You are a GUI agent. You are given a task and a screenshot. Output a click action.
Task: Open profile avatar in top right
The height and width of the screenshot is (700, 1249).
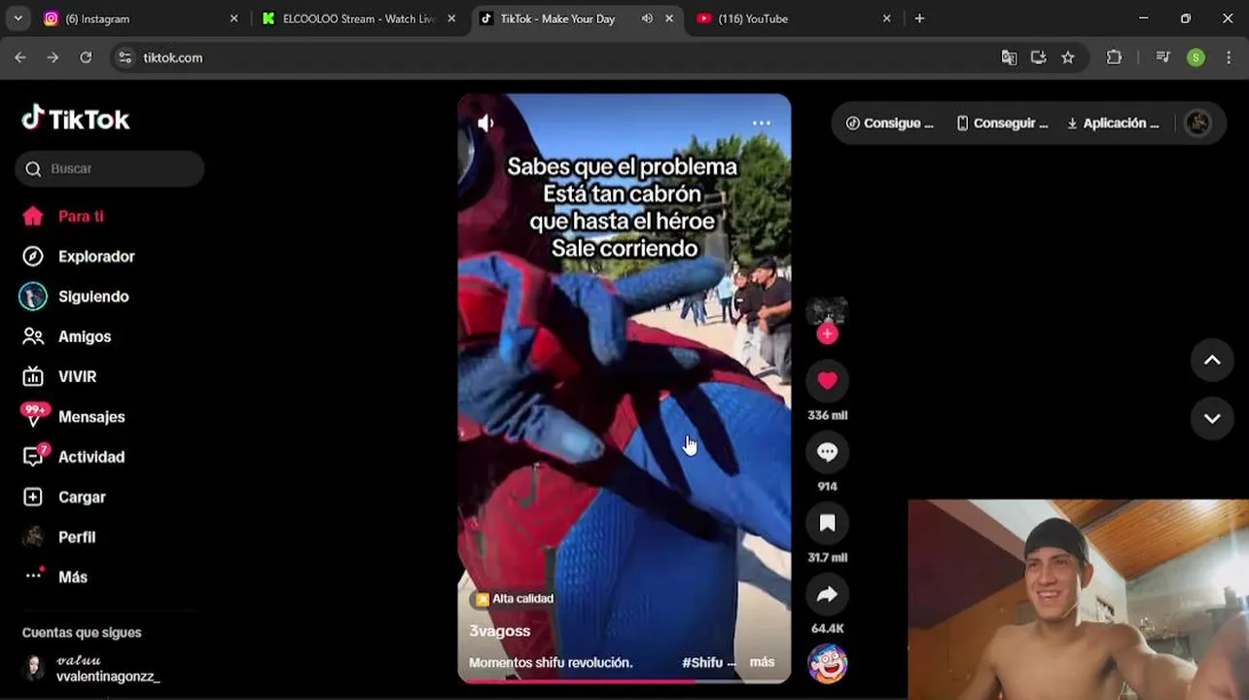pyautogui.click(x=1198, y=123)
